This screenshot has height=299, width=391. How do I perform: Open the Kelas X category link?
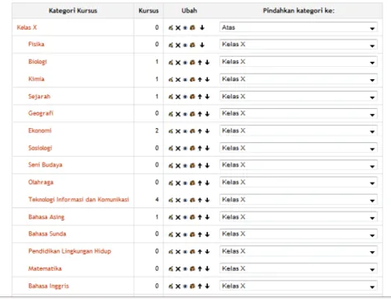[x=26, y=27]
